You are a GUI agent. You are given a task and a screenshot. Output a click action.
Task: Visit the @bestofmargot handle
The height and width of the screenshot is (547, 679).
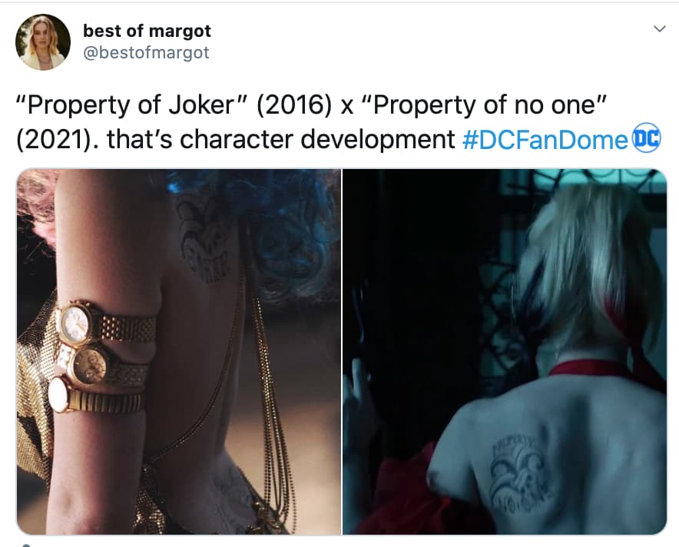tap(146, 53)
